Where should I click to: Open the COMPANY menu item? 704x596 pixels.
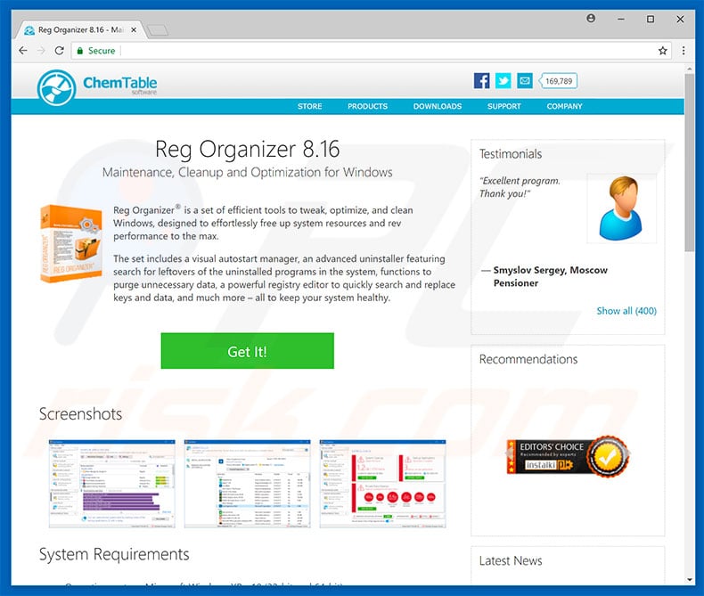pos(564,106)
